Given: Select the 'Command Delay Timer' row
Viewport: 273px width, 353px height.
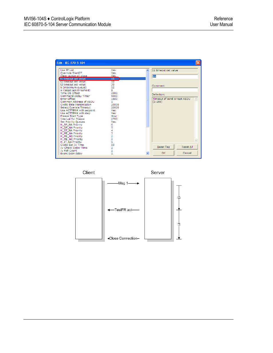Looking at the screenshot, I should 102,96.
